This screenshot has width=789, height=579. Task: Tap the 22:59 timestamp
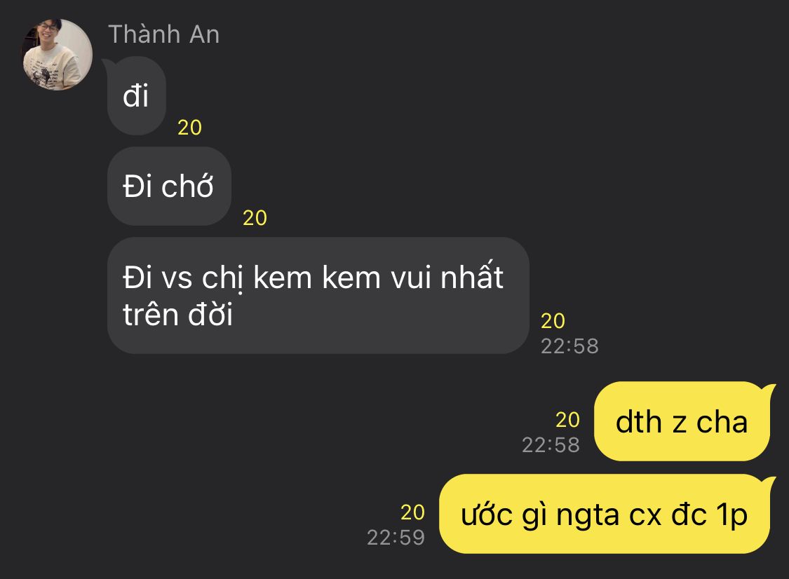tap(396, 538)
